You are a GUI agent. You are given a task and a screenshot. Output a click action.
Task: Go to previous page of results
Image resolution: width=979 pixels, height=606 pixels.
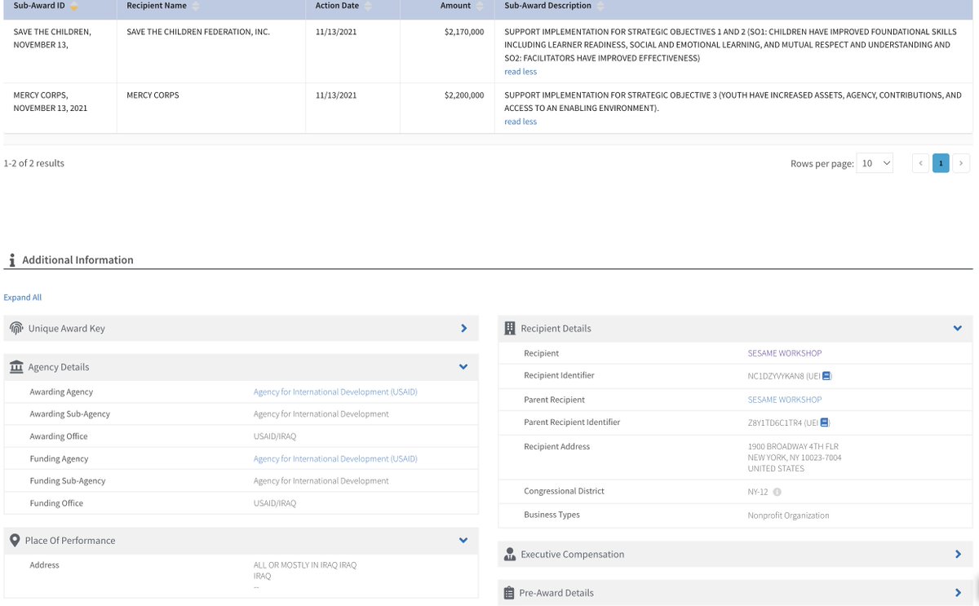921,163
